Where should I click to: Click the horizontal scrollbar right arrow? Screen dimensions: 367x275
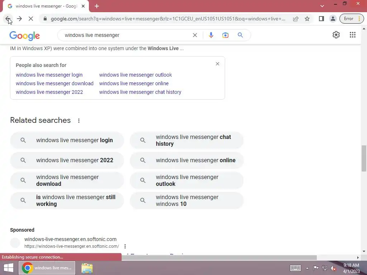pos(358,257)
